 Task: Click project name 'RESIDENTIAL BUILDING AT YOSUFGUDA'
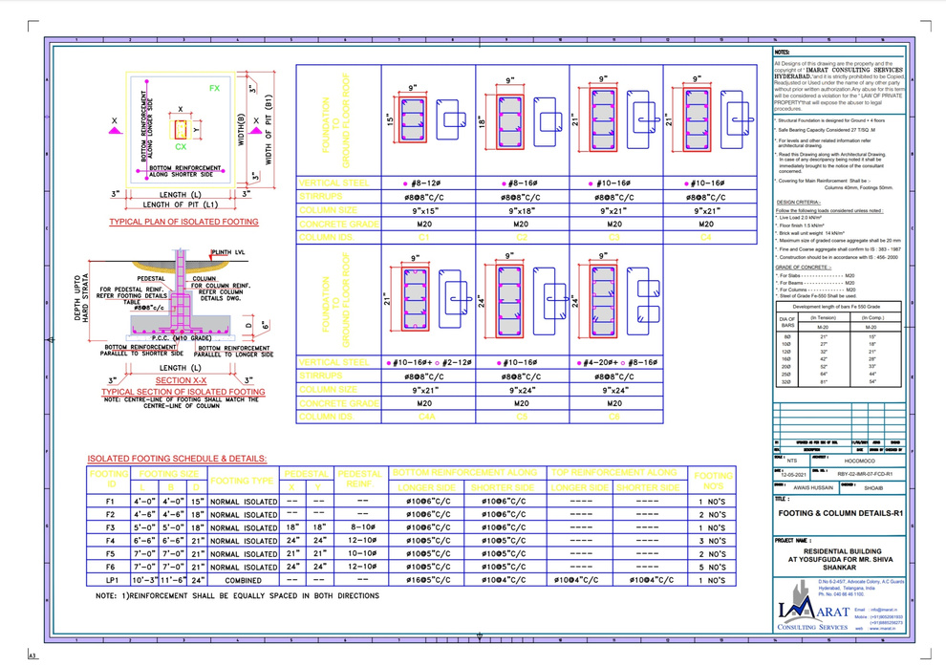(x=842, y=555)
